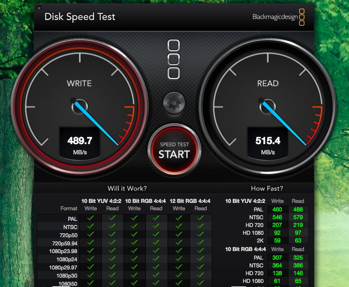Screen dimensions: 349x287
Task: Click the 'Will it Work?' heading
Action: coord(127,189)
